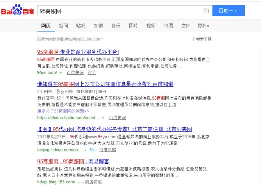261x186 pixels.
Task: Open the 更多 tab expander
Action: tap(203, 26)
